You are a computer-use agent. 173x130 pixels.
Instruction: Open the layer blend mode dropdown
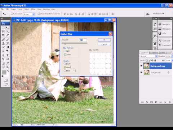click(149, 56)
